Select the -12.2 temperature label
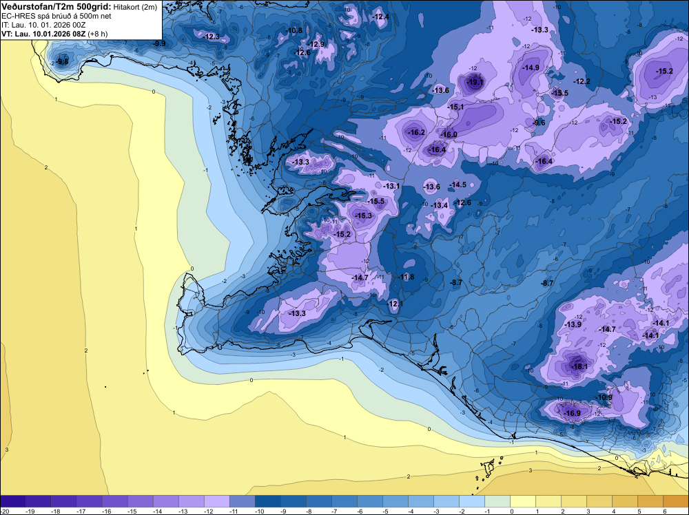 [x=582, y=82]
